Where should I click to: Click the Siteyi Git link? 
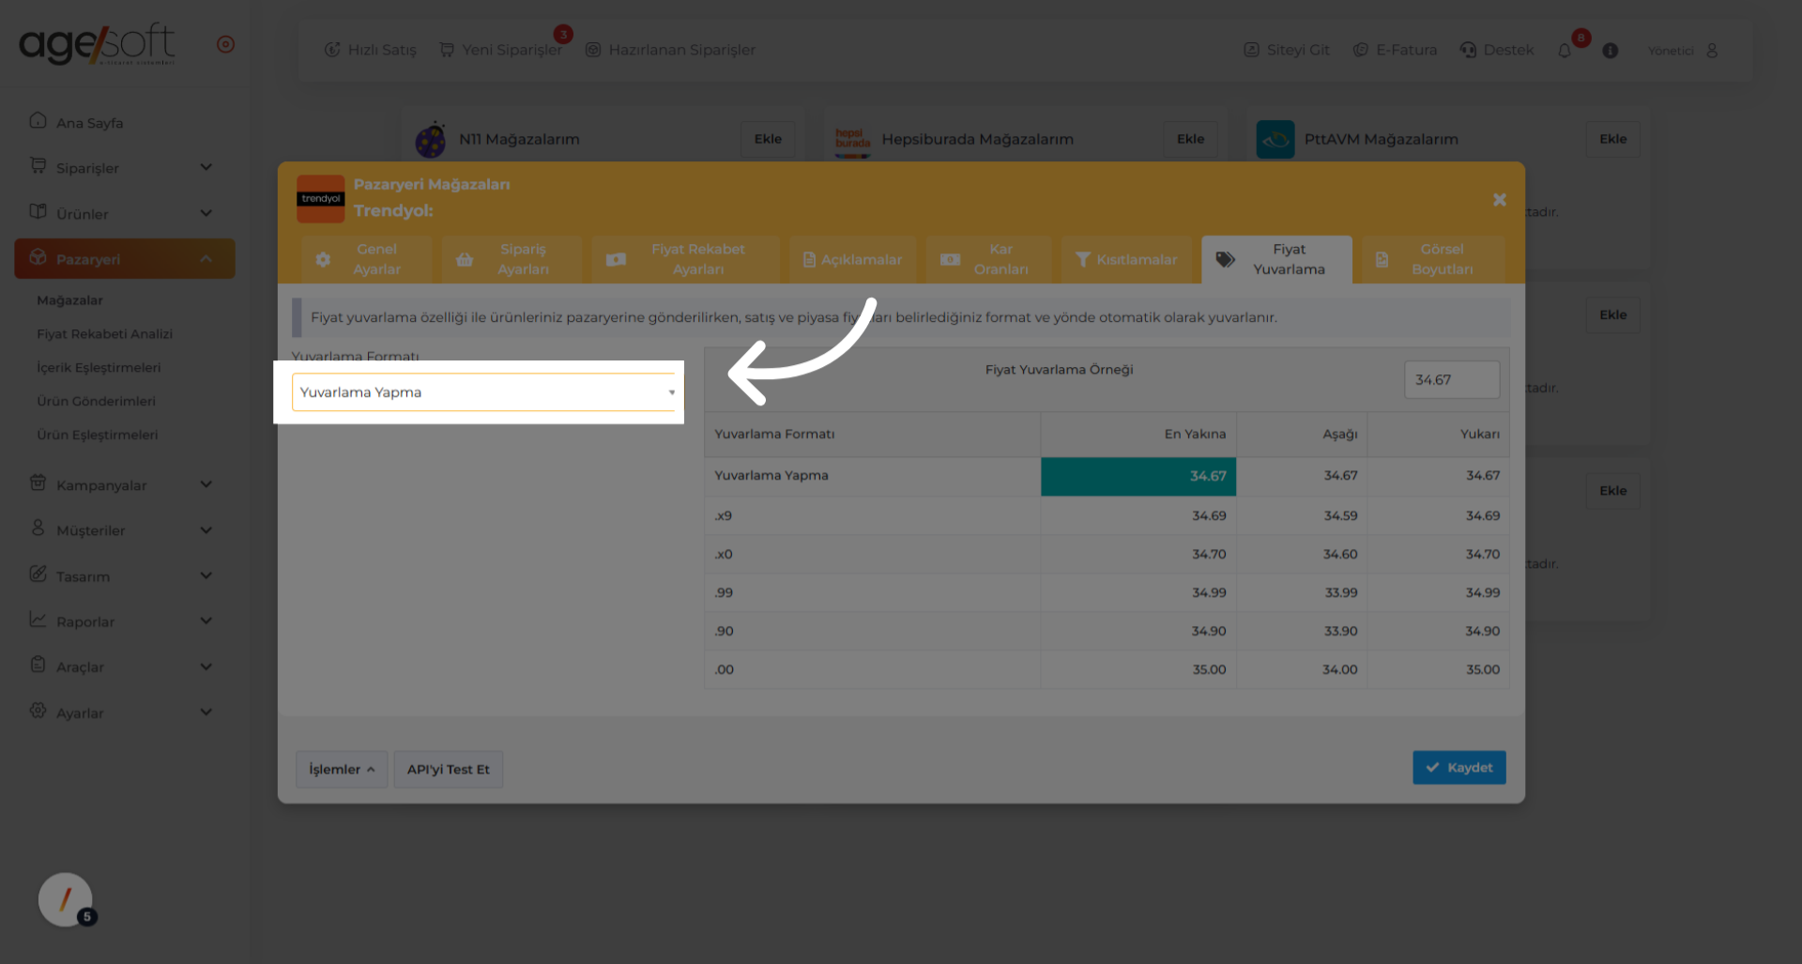coord(1286,50)
